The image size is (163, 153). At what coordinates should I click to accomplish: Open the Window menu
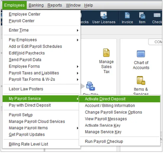point(73,5)
